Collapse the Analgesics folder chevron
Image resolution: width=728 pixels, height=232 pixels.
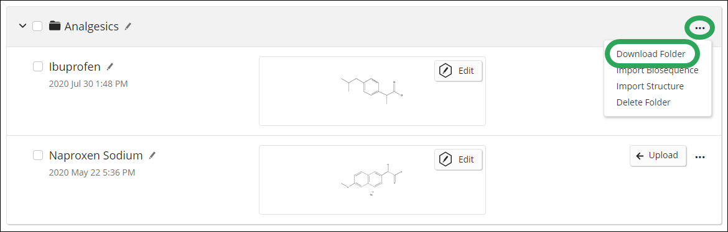tap(22, 26)
